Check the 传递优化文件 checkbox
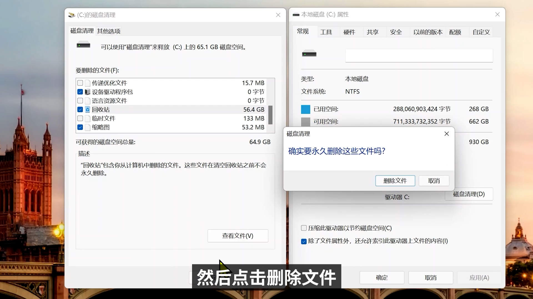This screenshot has height=299, width=533. coord(80,83)
